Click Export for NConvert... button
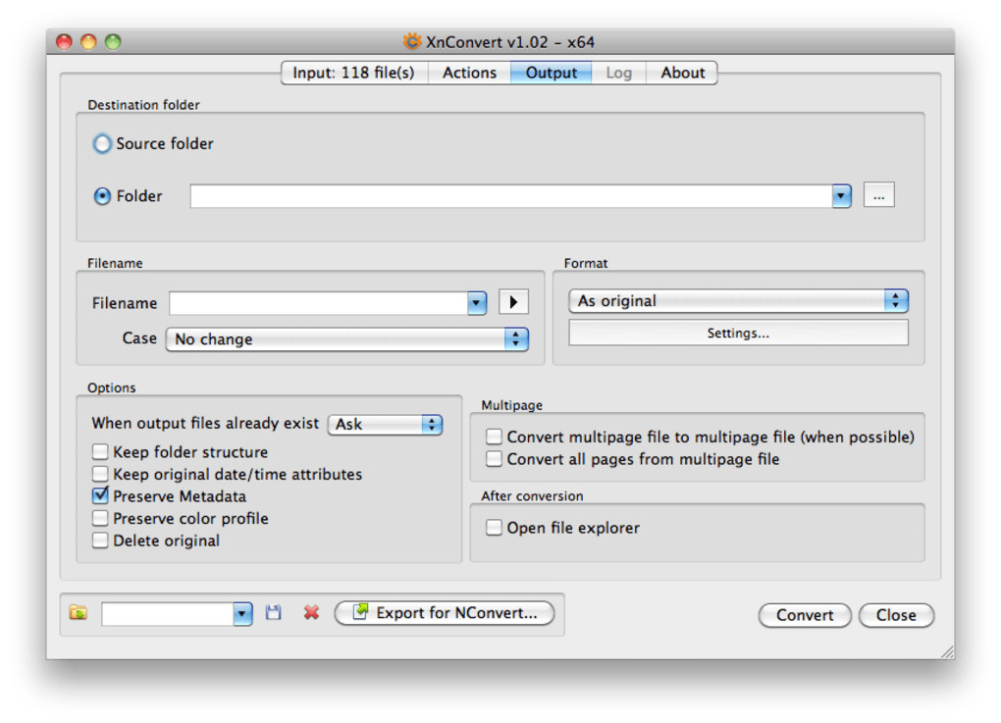 pyautogui.click(x=445, y=613)
